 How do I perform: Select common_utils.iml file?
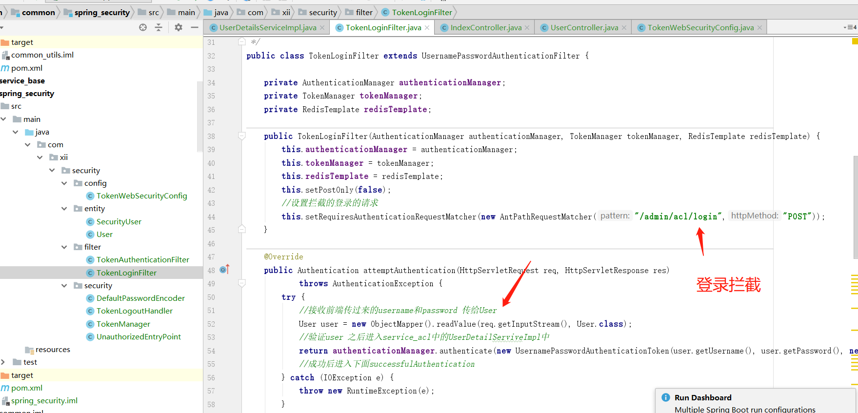coord(42,55)
